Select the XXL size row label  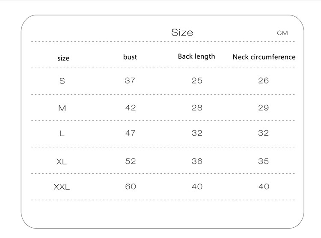(62, 187)
